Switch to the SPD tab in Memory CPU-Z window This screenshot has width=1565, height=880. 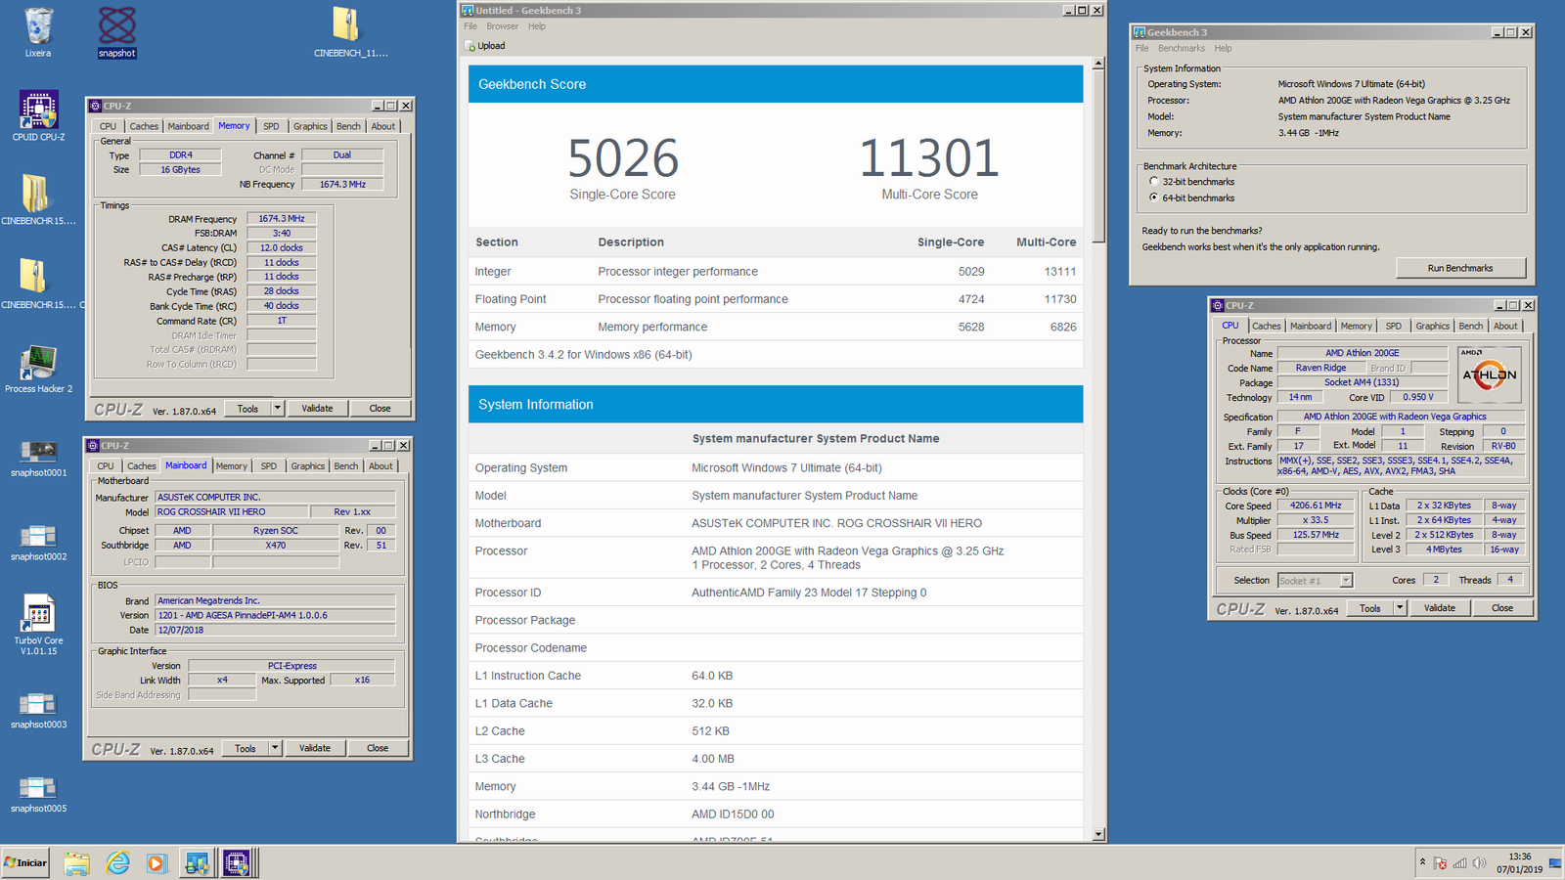tap(271, 126)
